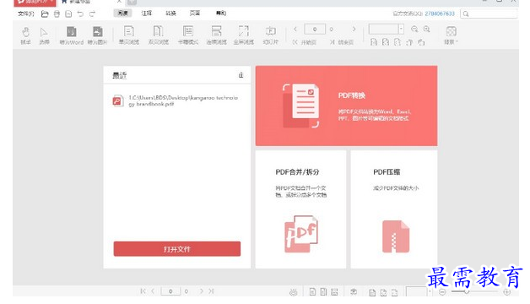Select the hand grab tool

[x=25, y=35]
